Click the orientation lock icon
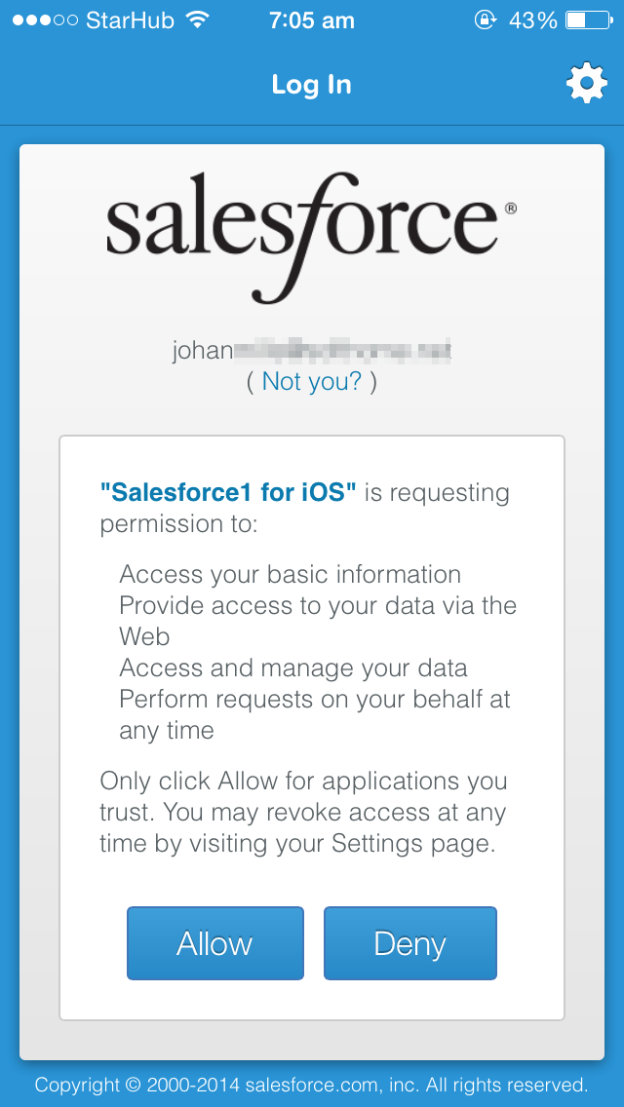Screen dimensions: 624x1107 pyautogui.click(x=486, y=19)
